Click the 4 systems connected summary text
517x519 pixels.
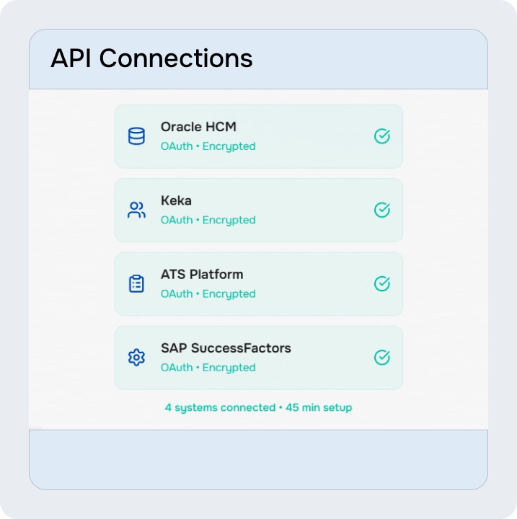tap(258, 408)
